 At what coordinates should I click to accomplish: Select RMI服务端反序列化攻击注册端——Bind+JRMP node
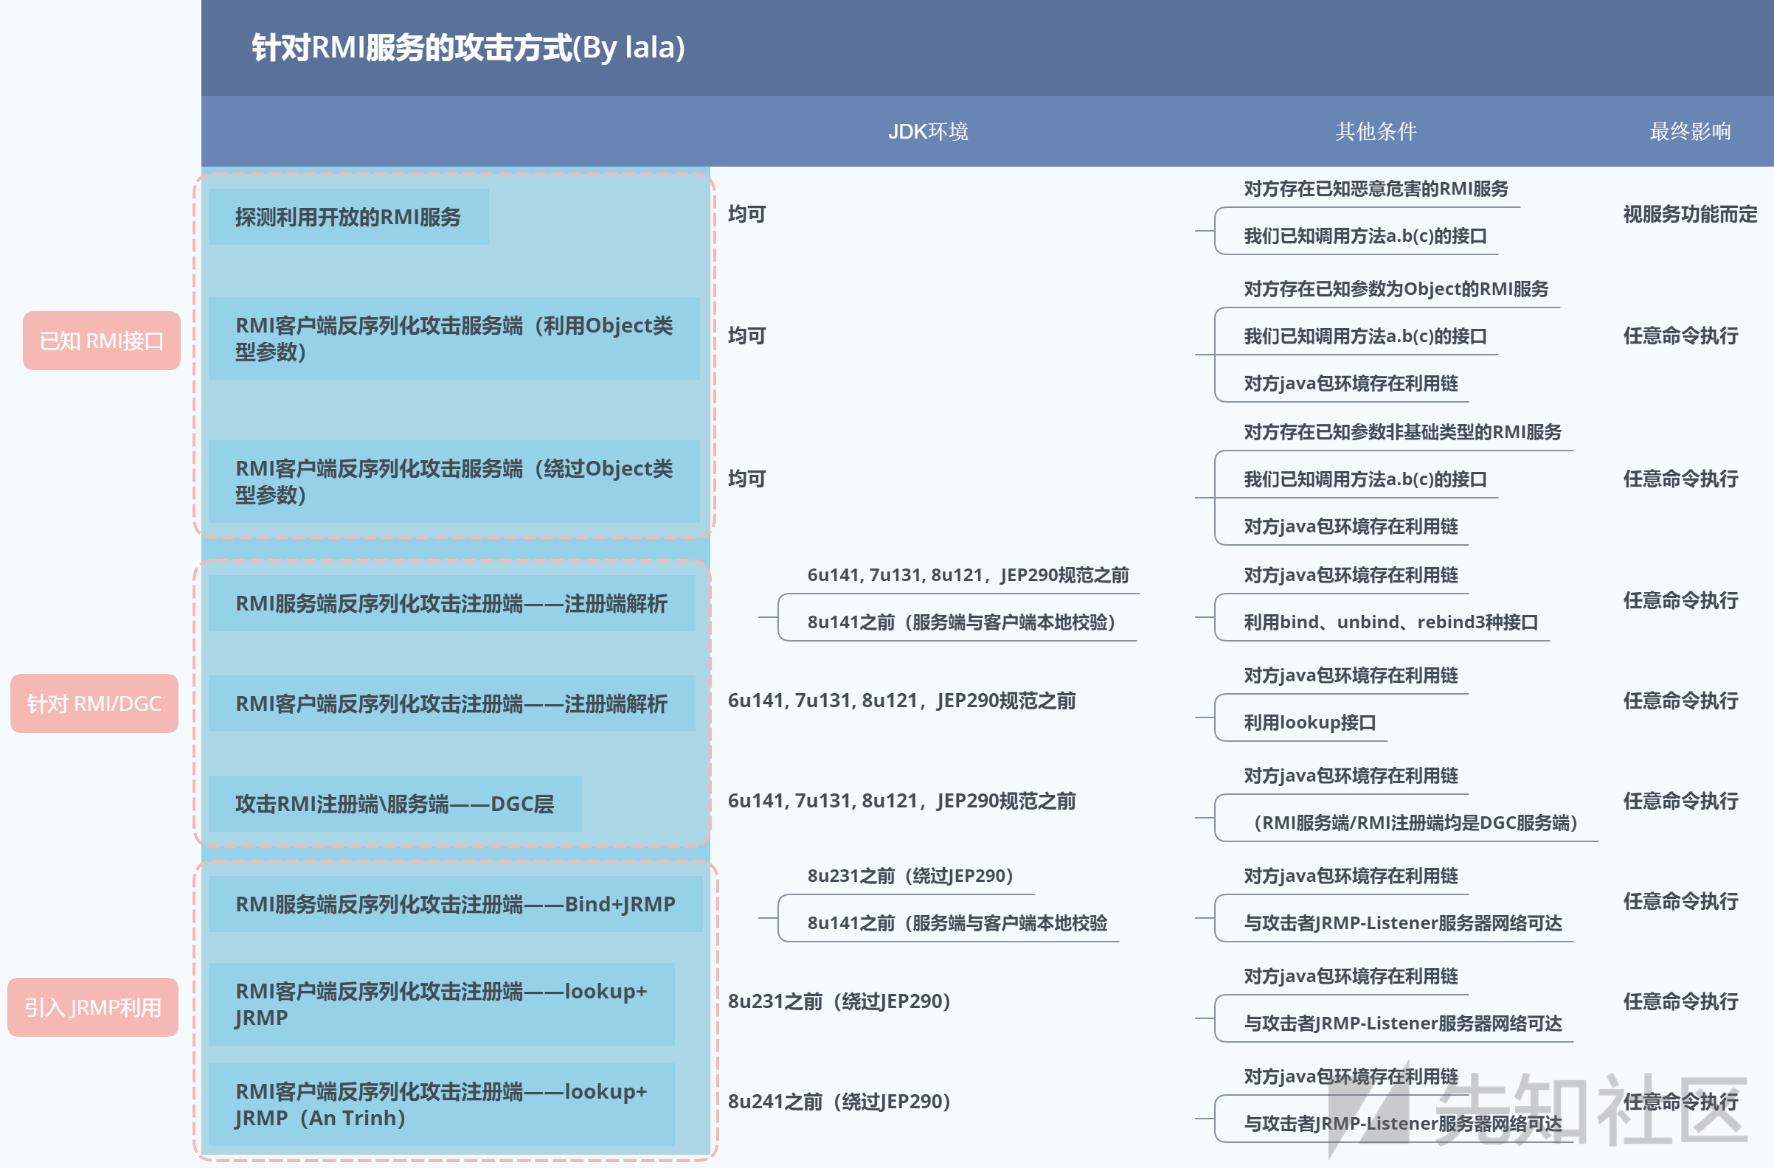click(x=454, y=903)
